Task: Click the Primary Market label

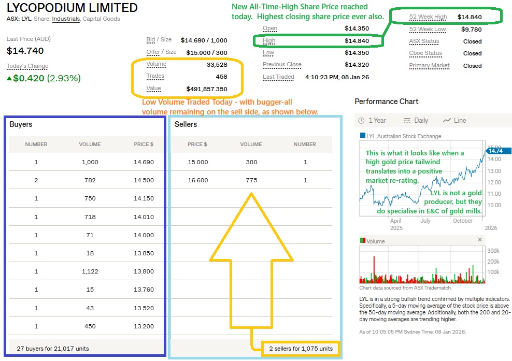Action: pyautogui.click(x=429, y=65)
